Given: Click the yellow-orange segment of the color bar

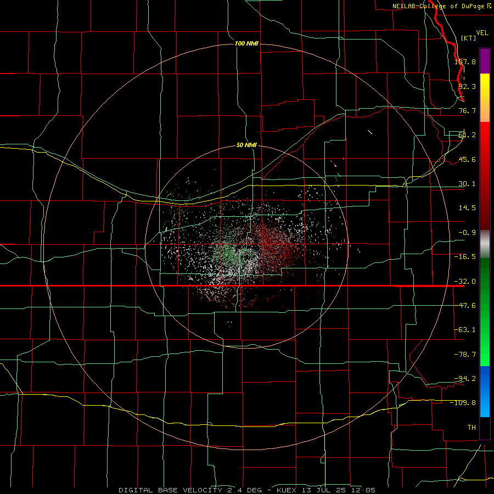Looking at the screenshot, I should point(485,98).
